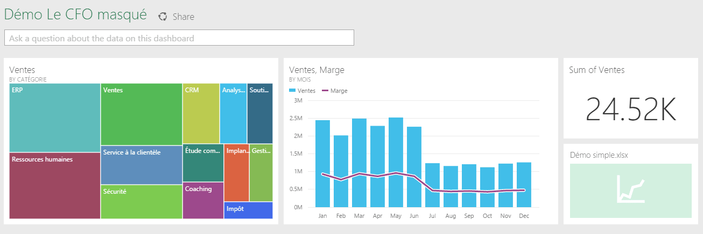Select the Ressources humaines treemap block

point(55,186)
